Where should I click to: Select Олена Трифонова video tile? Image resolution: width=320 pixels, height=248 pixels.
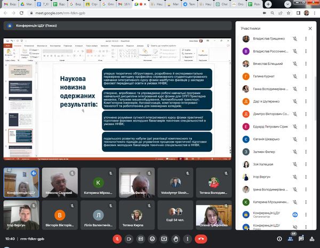tap(212, 214)
